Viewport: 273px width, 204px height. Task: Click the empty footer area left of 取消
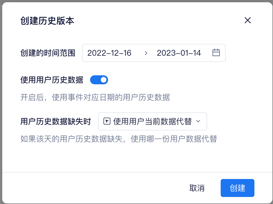point(94,188)
